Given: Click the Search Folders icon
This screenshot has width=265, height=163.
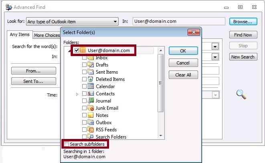Looking at the screenshot, I should 91,136.
